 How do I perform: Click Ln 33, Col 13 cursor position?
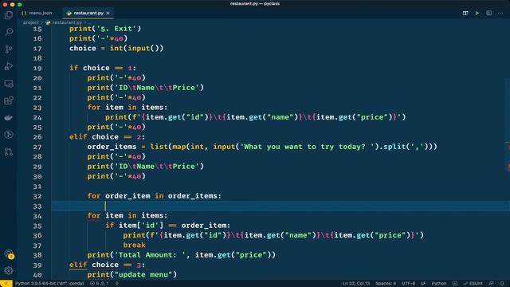356,284
